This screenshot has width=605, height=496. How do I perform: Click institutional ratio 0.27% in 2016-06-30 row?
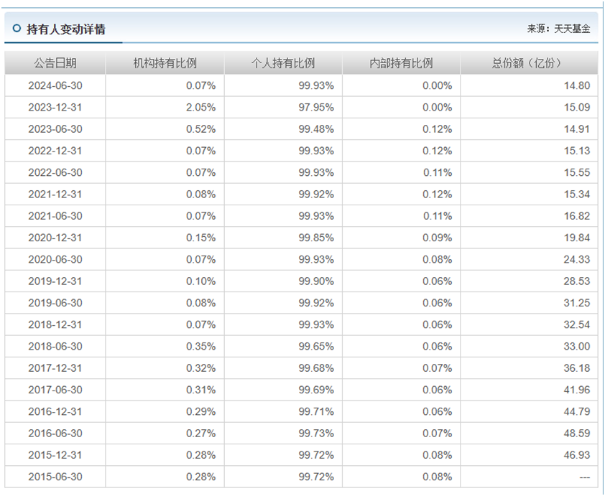200,433
